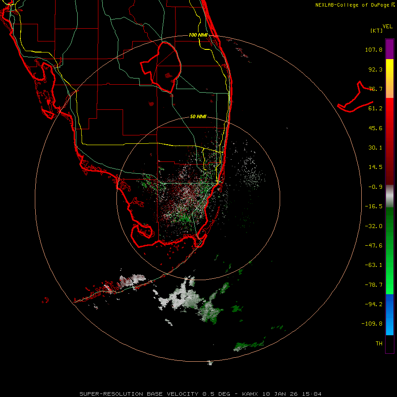
Task: Click the 45.6 legend value
Action: click(x=375, y=128)
